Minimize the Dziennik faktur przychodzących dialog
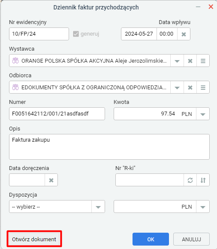The width and height of the screenshot is (217, 249). click(198, 7)
